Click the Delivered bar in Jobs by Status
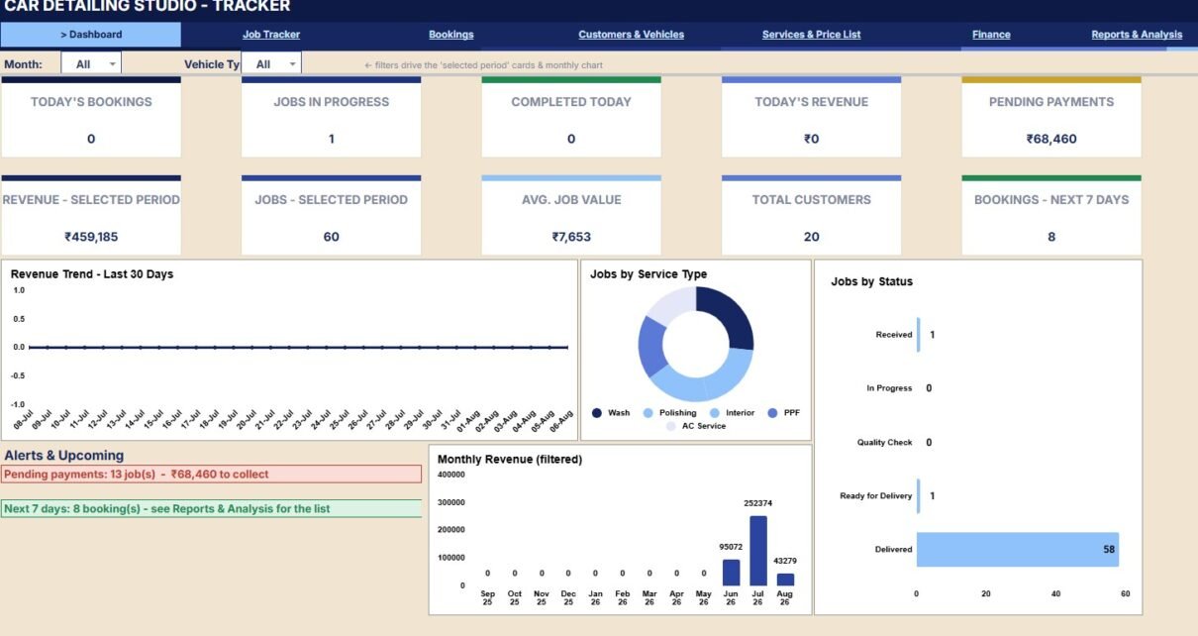 pyautogui.click(x=1018, y=549)
